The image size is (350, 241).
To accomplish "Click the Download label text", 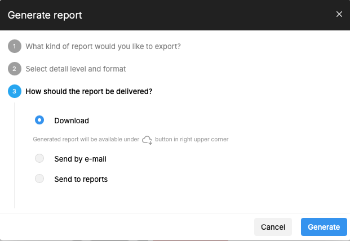I will (72, 120).
